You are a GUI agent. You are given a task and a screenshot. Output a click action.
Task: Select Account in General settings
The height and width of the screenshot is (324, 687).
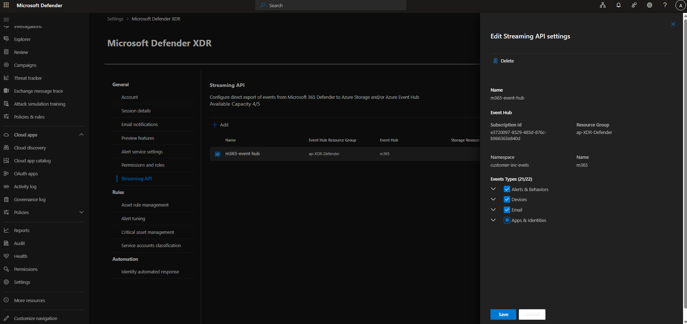130,97
